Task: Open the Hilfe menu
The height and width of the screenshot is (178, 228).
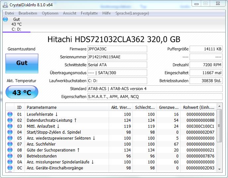Action: [x=106, y=13]
